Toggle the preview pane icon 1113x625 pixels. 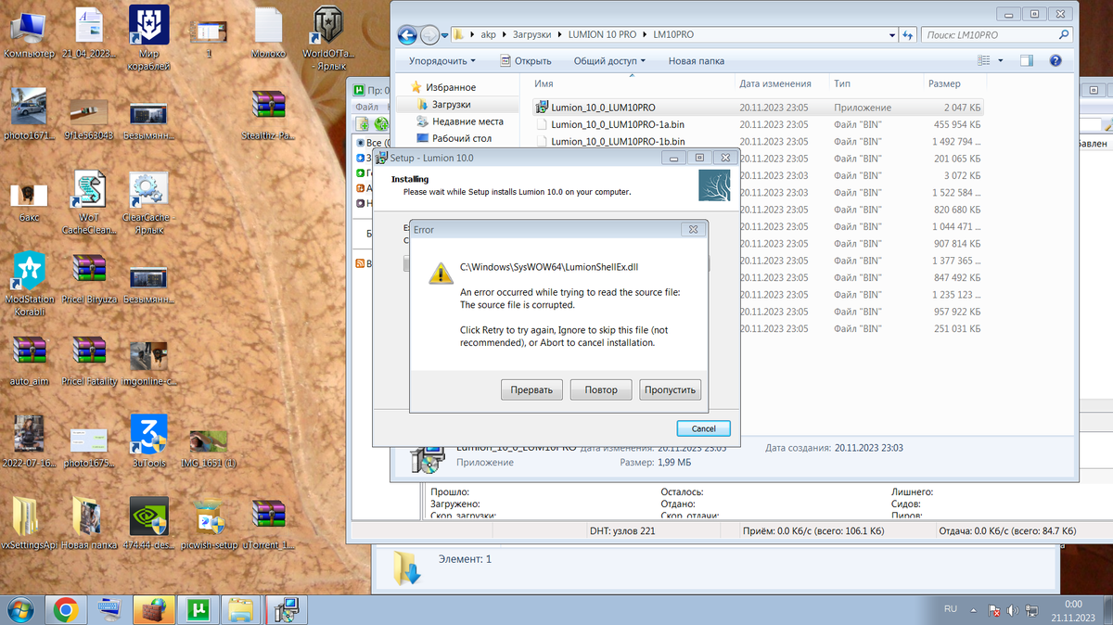coord(1027,61)
